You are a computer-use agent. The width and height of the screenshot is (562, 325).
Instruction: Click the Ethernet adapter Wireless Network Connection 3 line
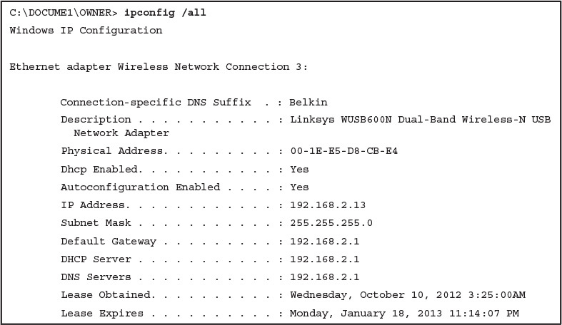tap(159, 67)
